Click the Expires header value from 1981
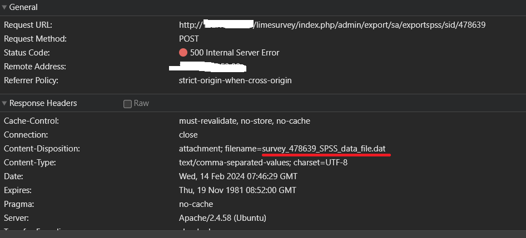This screenshot has width=526, height=238. pyautogui.click(x=237, y=190)
